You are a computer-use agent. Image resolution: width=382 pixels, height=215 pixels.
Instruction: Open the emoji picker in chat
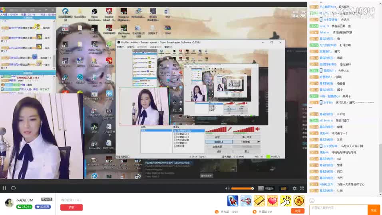[312, 200]
